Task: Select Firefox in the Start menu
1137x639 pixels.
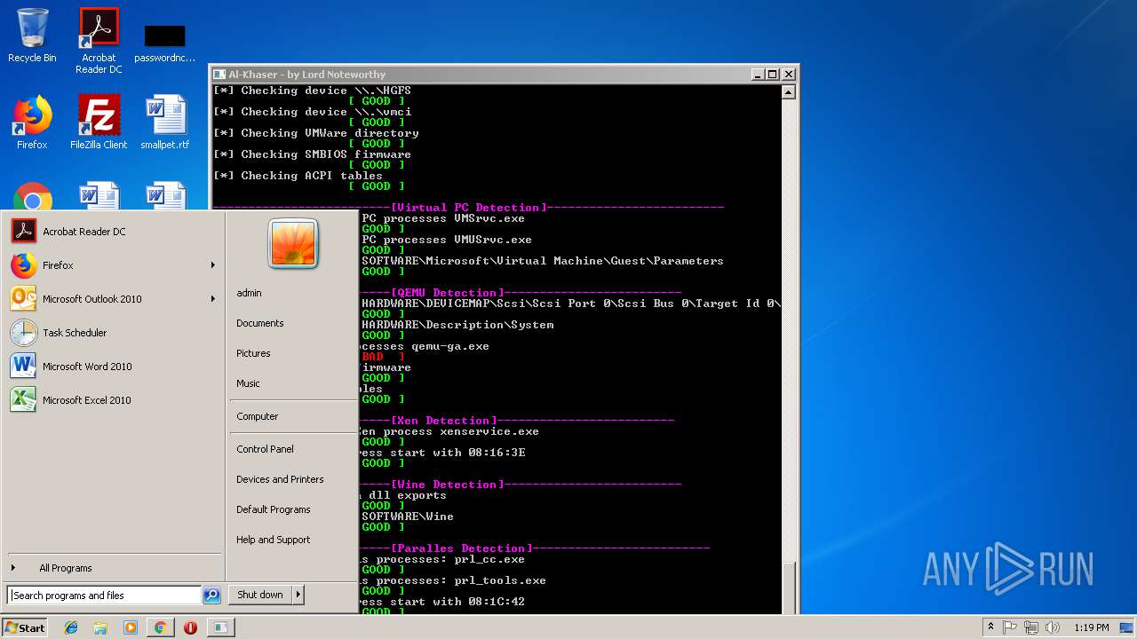Action: click(x=113, y=265)
